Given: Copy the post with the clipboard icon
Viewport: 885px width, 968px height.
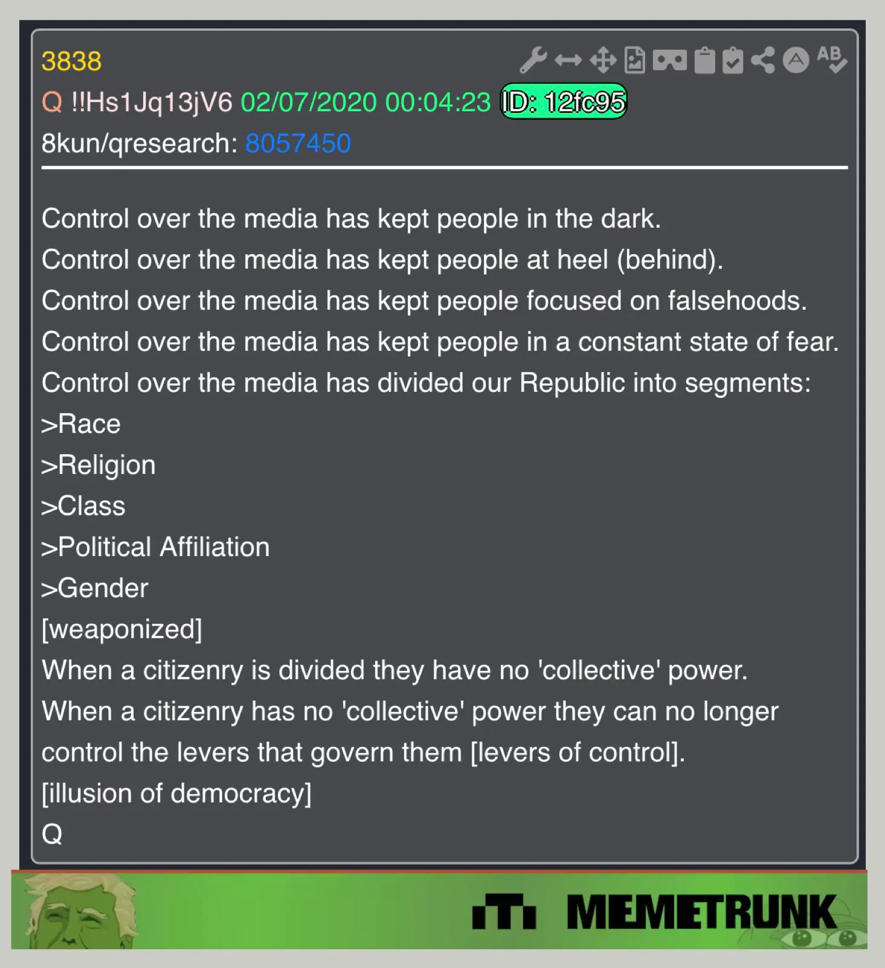Looking at the screenshot, I should (x=704, y=60).
